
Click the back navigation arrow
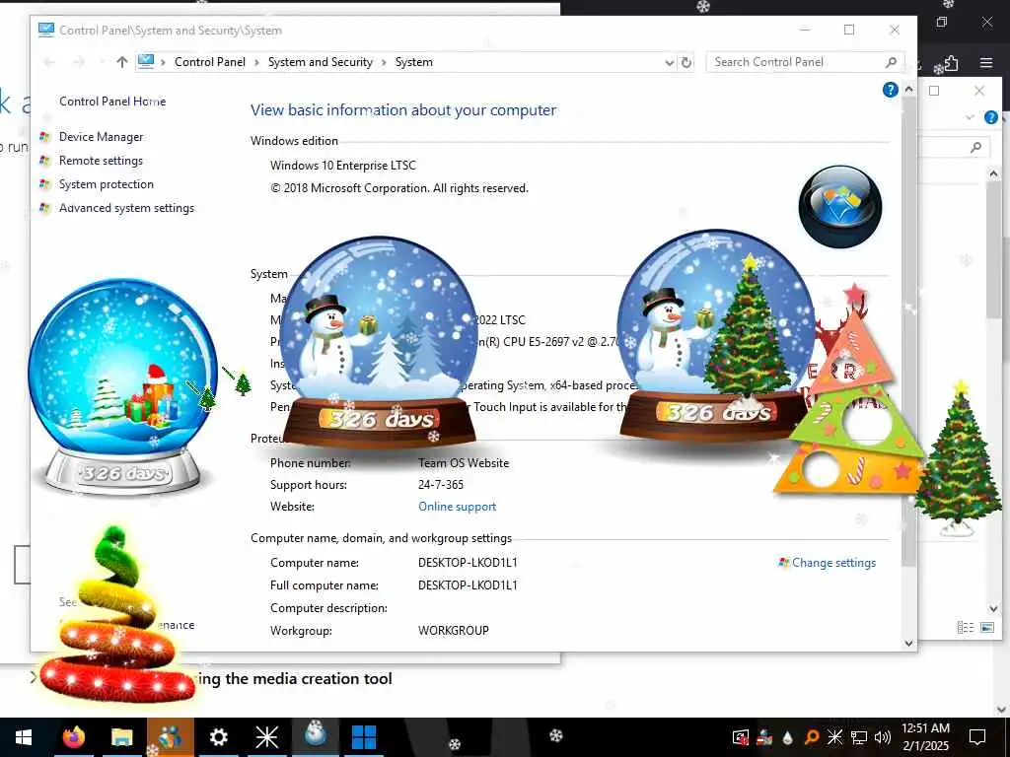pos(49,62)
